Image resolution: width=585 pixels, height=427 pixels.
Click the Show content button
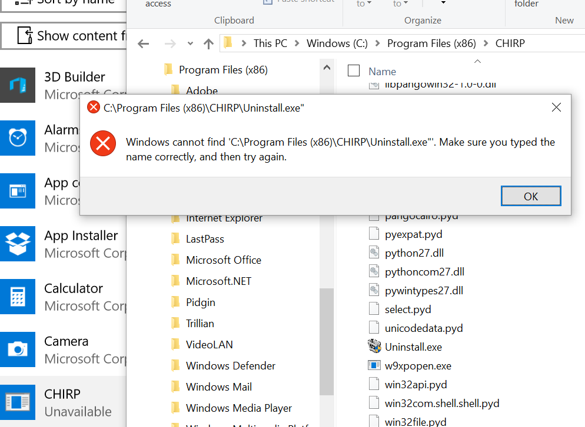pyautogui.click(x=64, y=36)
